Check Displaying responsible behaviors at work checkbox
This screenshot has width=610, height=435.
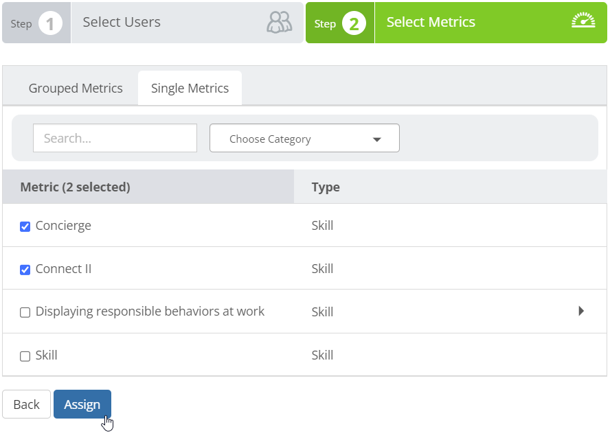point(25,313)
